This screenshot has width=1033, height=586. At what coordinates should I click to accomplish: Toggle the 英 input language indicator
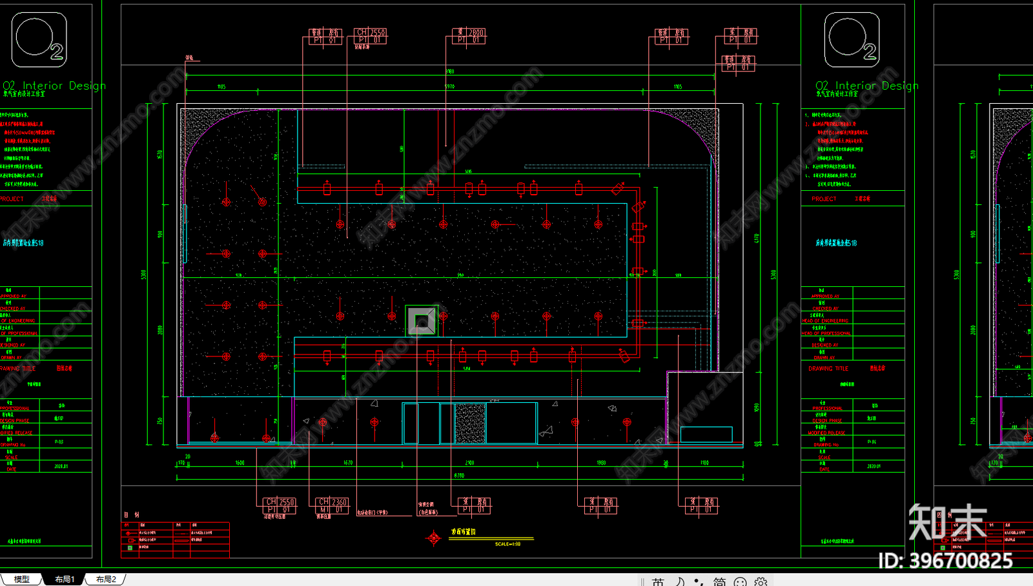(x=658, y=581)
